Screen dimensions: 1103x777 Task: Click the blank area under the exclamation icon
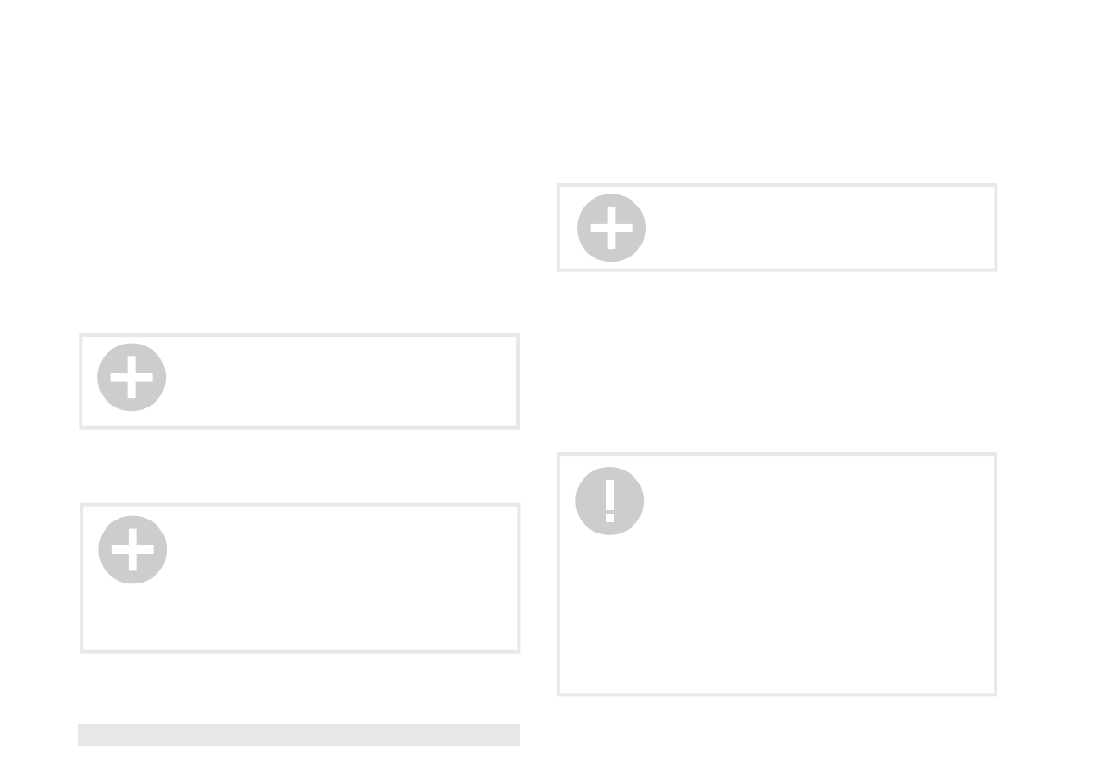pyautogui.click(x=777, y=615)
